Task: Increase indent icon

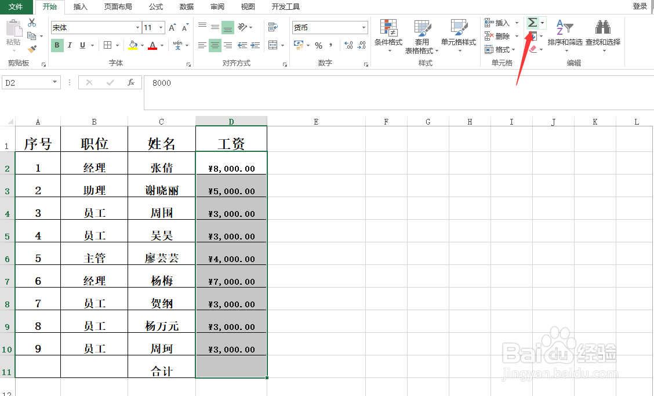Action: pyautogui.click(x=255, y=45)
